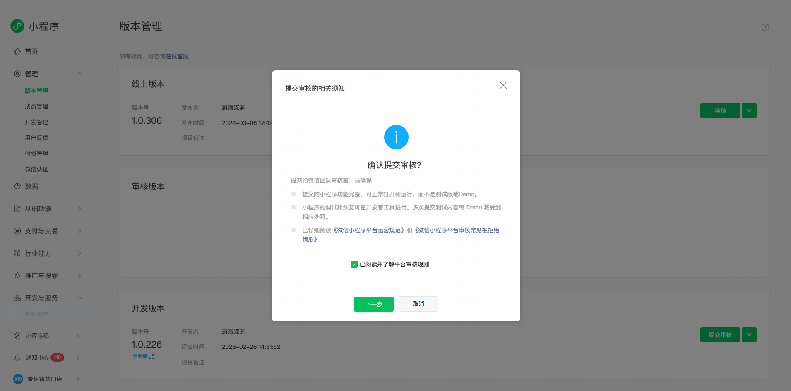Collapse the 开发与服务 menu chevron

click(x=79, y=298)
